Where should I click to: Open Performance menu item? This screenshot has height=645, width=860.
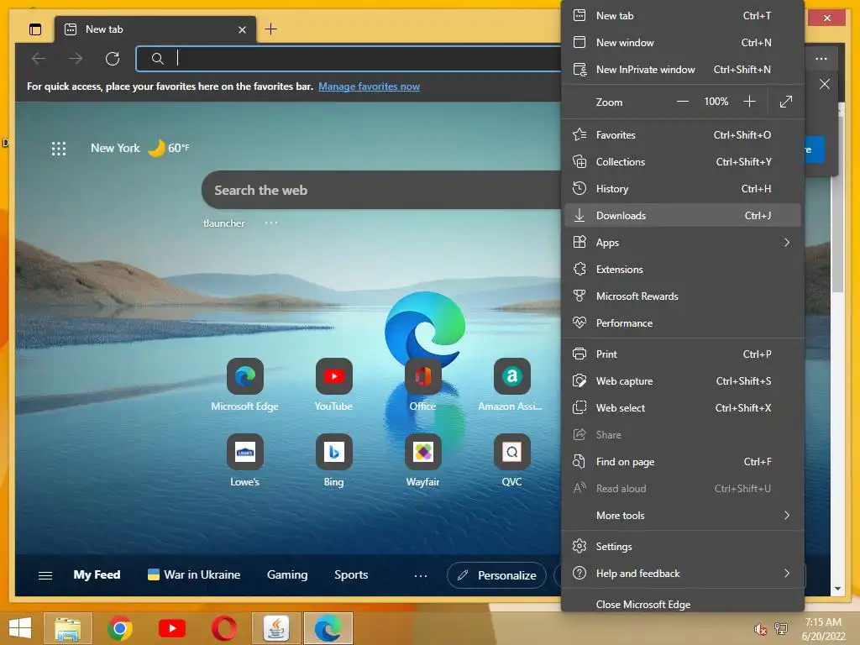click(682, 323)
